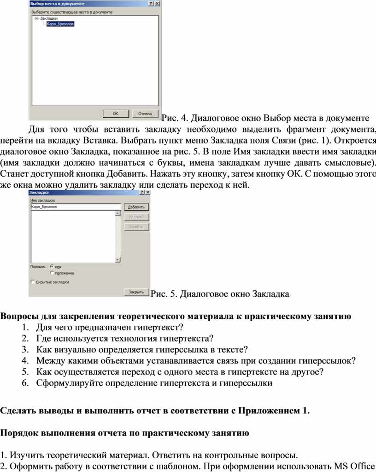Click the caption 'Рис. 5. Диалоговое окно Закладка'

pyautogui.click(x=220, y=294)
